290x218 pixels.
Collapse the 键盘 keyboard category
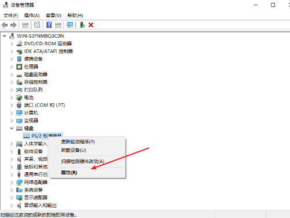click(x=12, y=128)
